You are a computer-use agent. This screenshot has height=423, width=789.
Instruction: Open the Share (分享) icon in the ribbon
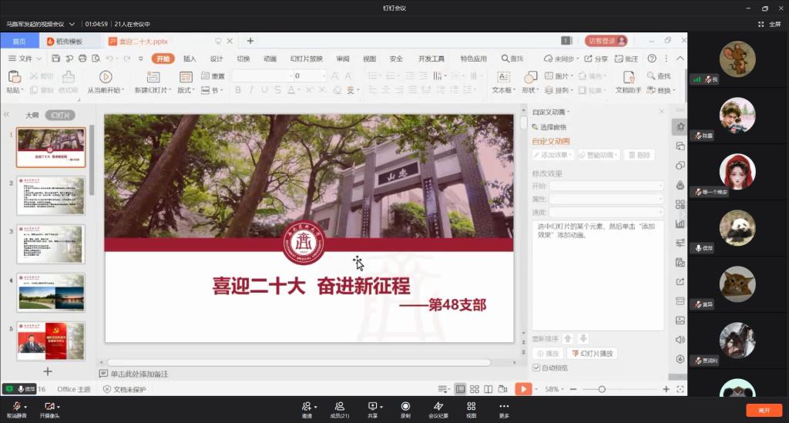tap(596, 59)
